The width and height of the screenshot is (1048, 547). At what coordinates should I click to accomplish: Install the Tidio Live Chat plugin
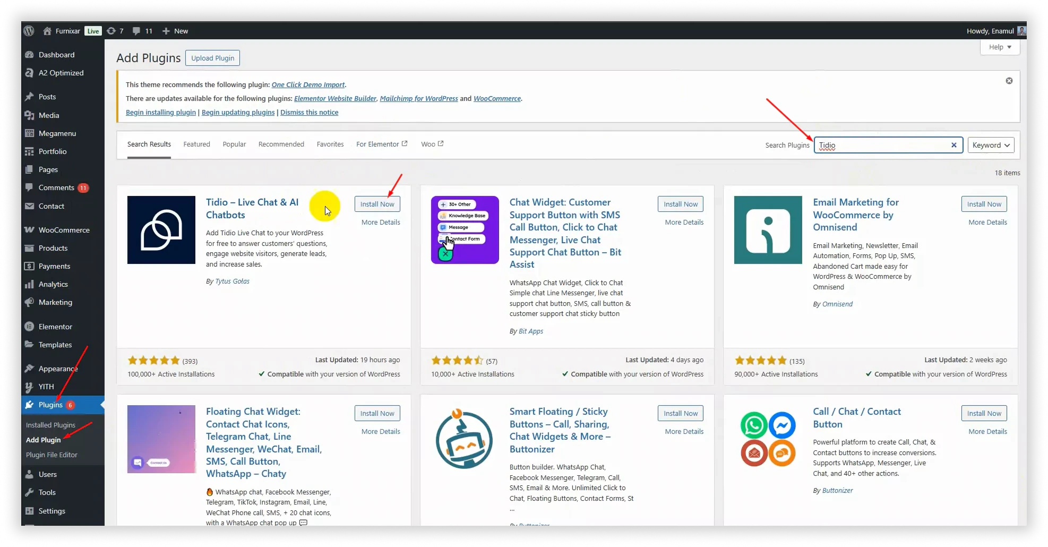click(377, 204)
